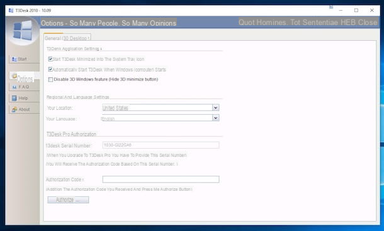Click the Options gear icon
The width and height of the screenshot is (384, 231).
point(14,76)
